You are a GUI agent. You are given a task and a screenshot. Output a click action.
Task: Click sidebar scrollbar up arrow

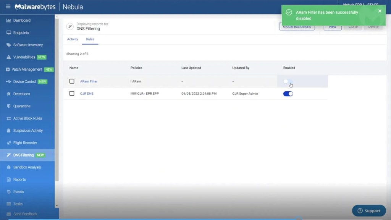click(57, 17)
